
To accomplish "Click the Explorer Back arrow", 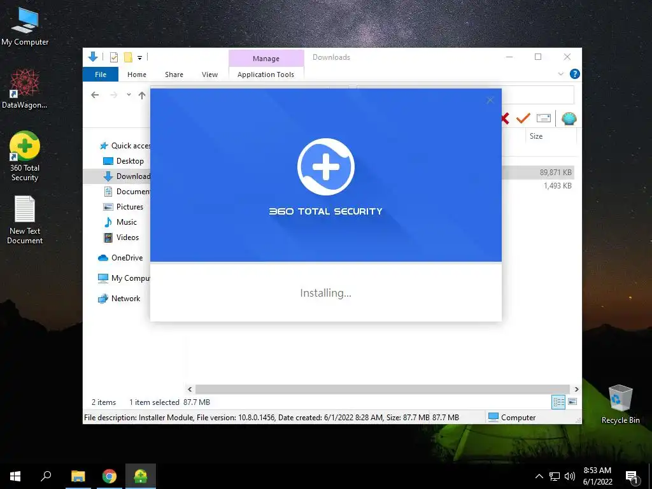I will click(x=95, y=96).
